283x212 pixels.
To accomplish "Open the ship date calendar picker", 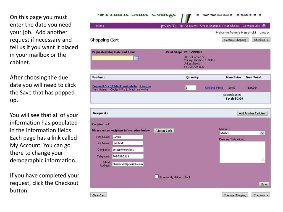I will pyautogui.click(x=136, y=58).
